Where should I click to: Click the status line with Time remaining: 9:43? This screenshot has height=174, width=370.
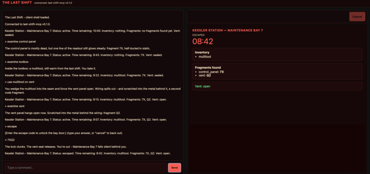84,55
